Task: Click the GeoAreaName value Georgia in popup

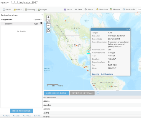Action: 111,53
